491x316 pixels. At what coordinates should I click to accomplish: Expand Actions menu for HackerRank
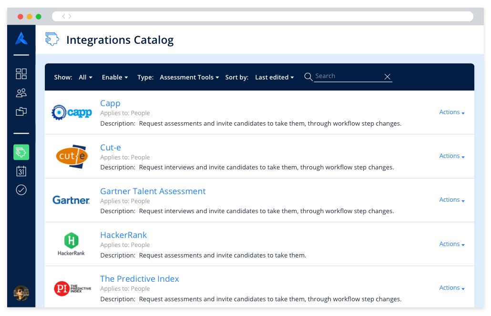[451, 244]
